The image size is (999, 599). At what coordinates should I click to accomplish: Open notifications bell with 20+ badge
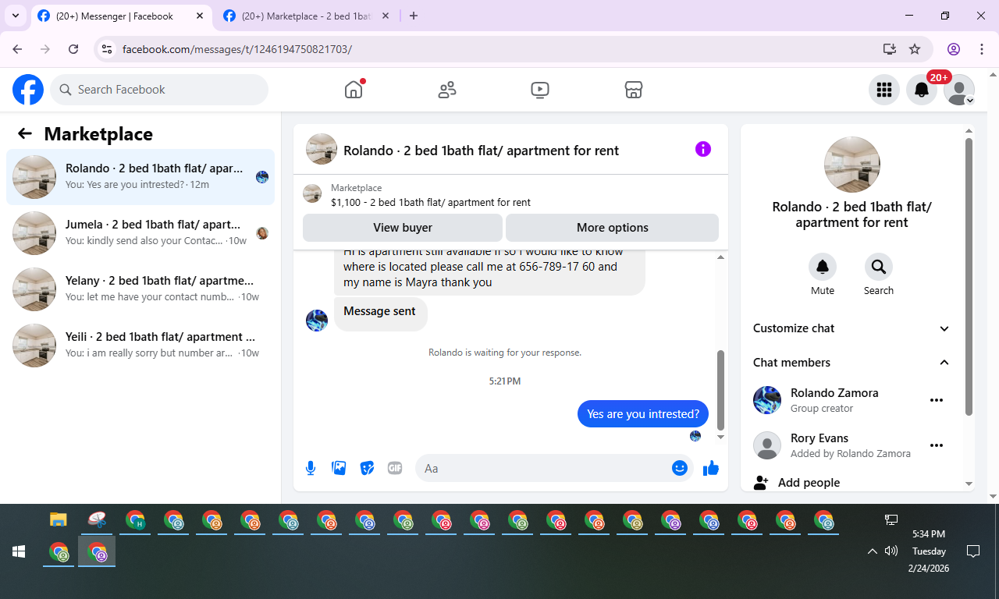pos(922,90)
